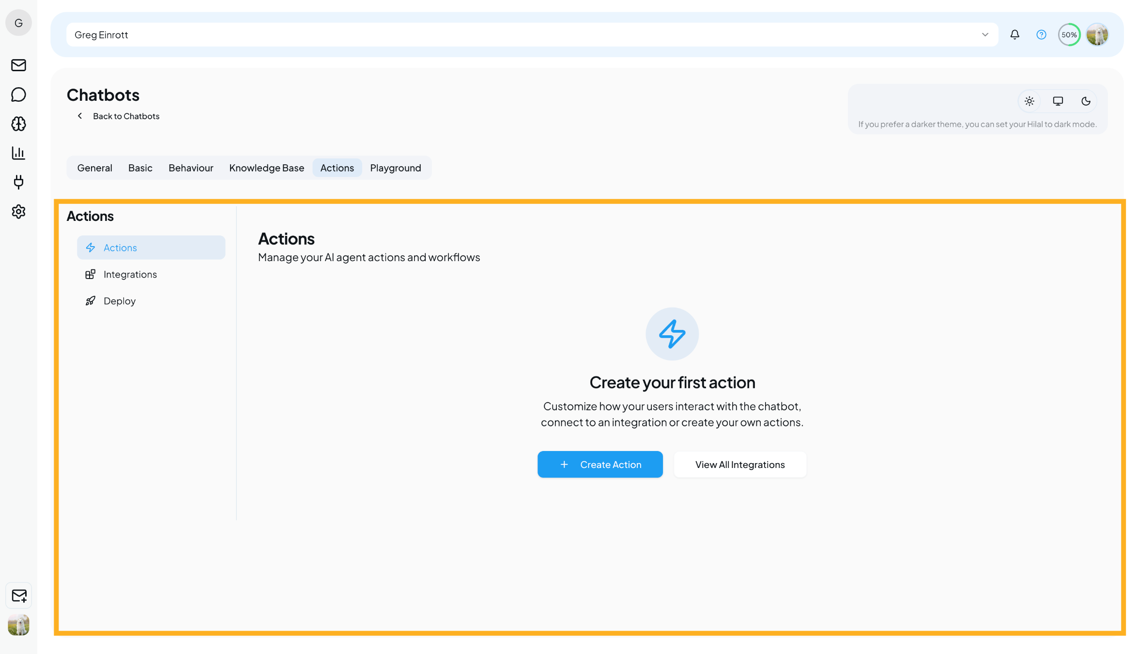The image size is (1137, 654).
Task: Switch to system theme with monitor toggle
Action: pos(1058,101)
